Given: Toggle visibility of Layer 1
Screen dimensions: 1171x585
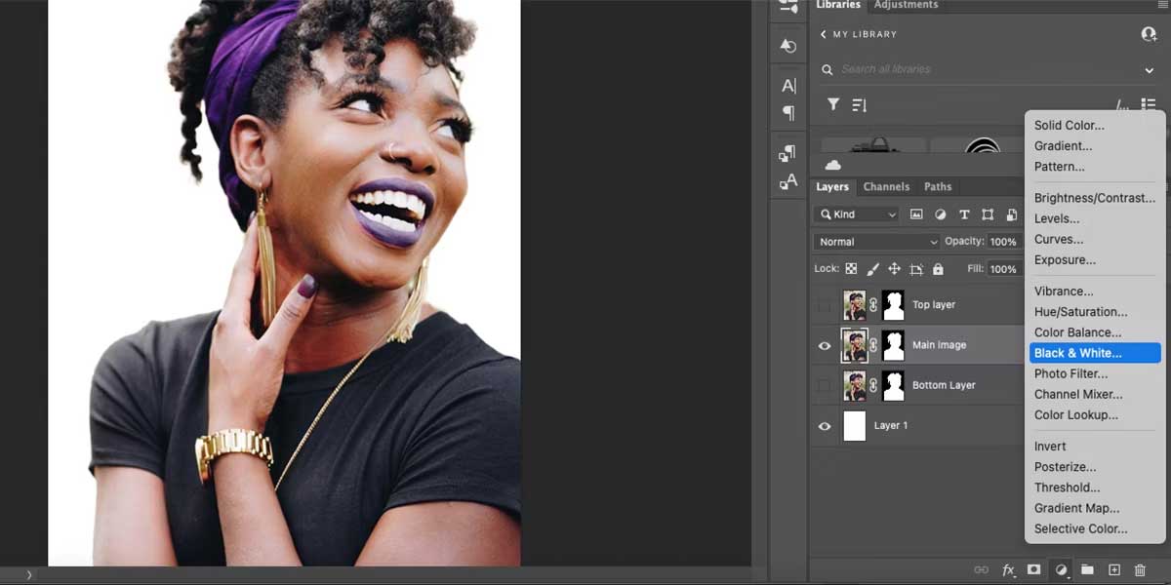Looking at the screenshot, I should coord(825,426).
